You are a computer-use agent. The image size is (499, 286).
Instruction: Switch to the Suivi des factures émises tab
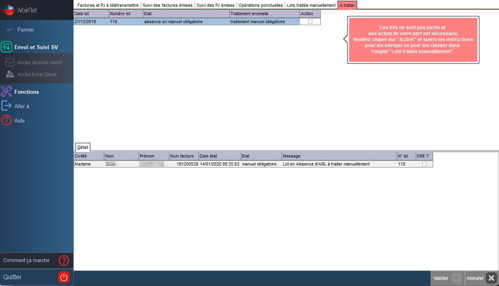point(167,5)
